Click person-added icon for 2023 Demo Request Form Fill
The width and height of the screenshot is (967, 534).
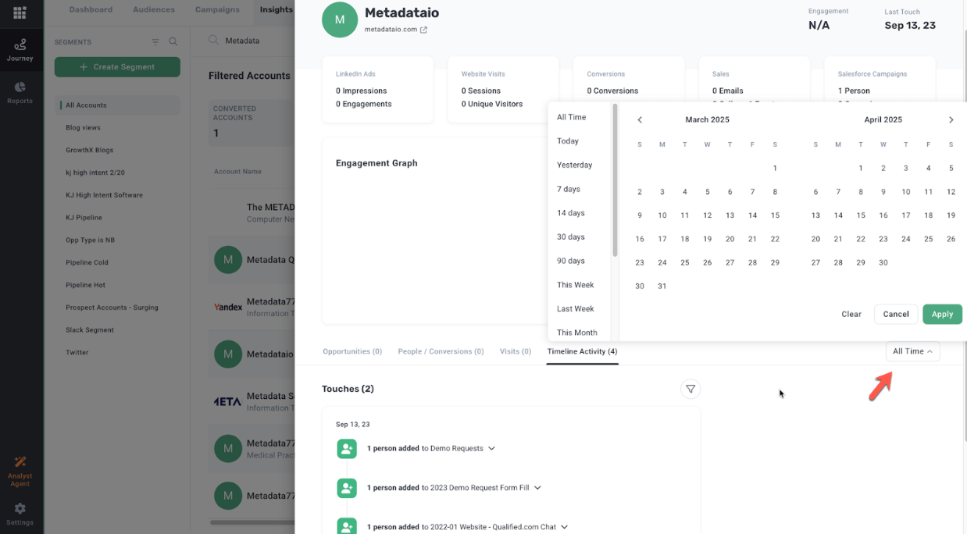(x=347, y=488)
